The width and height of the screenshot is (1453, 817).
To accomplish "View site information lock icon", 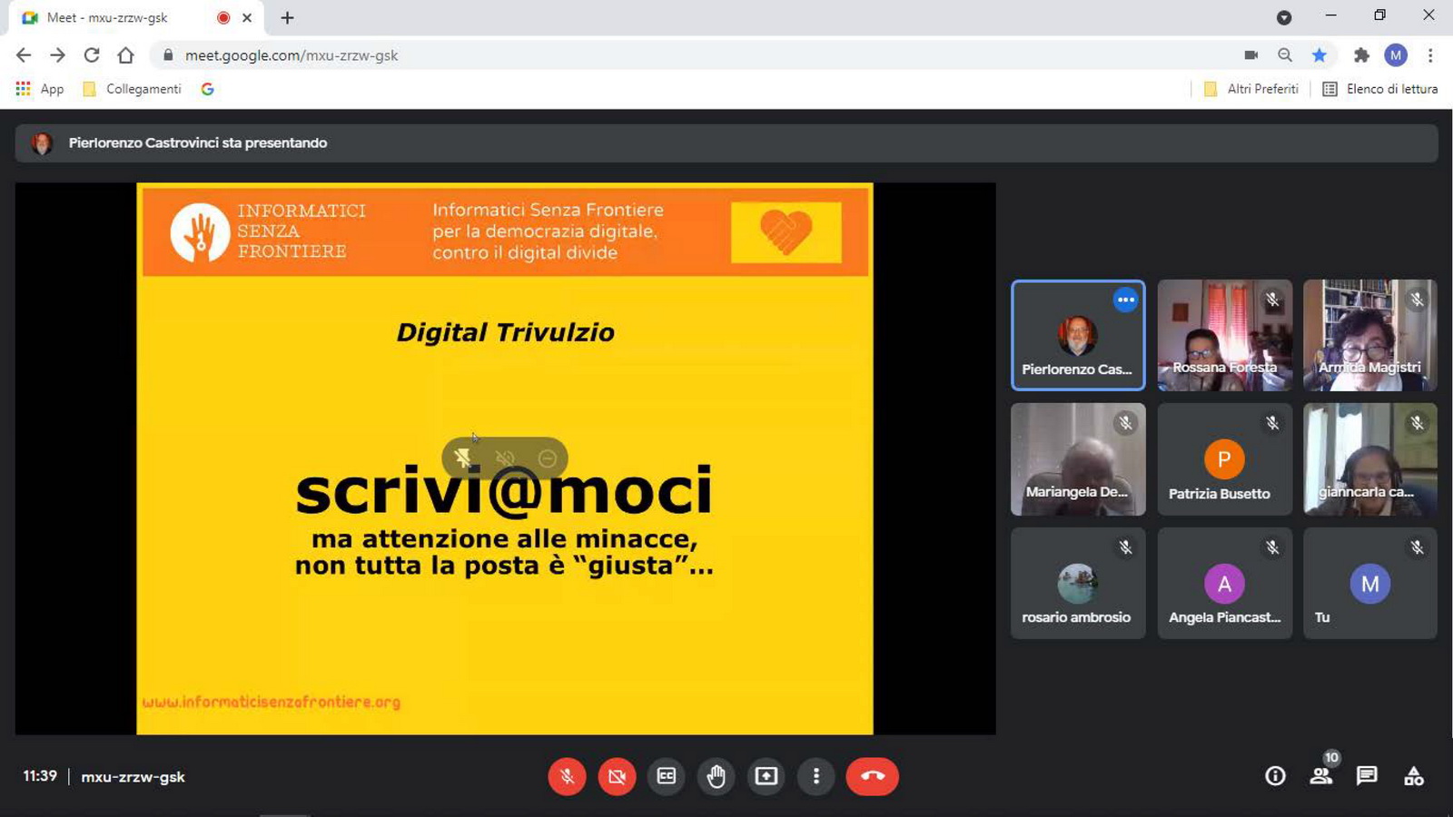I will click(168, 55).
